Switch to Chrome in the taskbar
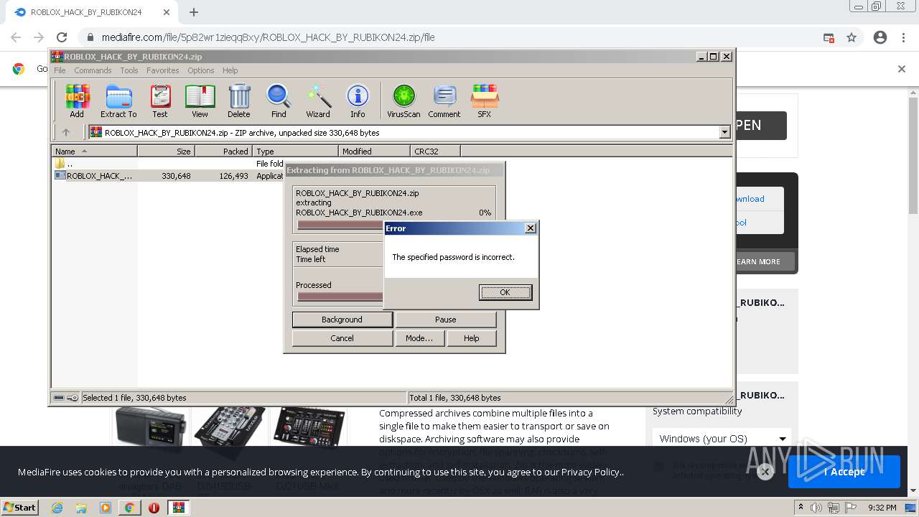Image resolution: width=919 pixels, height=517 pixels. tap(129, 508)
